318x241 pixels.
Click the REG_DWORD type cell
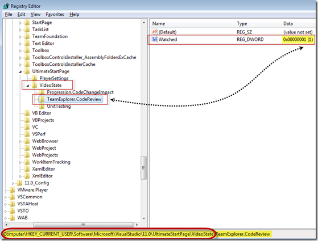click(x=250, y=40)
